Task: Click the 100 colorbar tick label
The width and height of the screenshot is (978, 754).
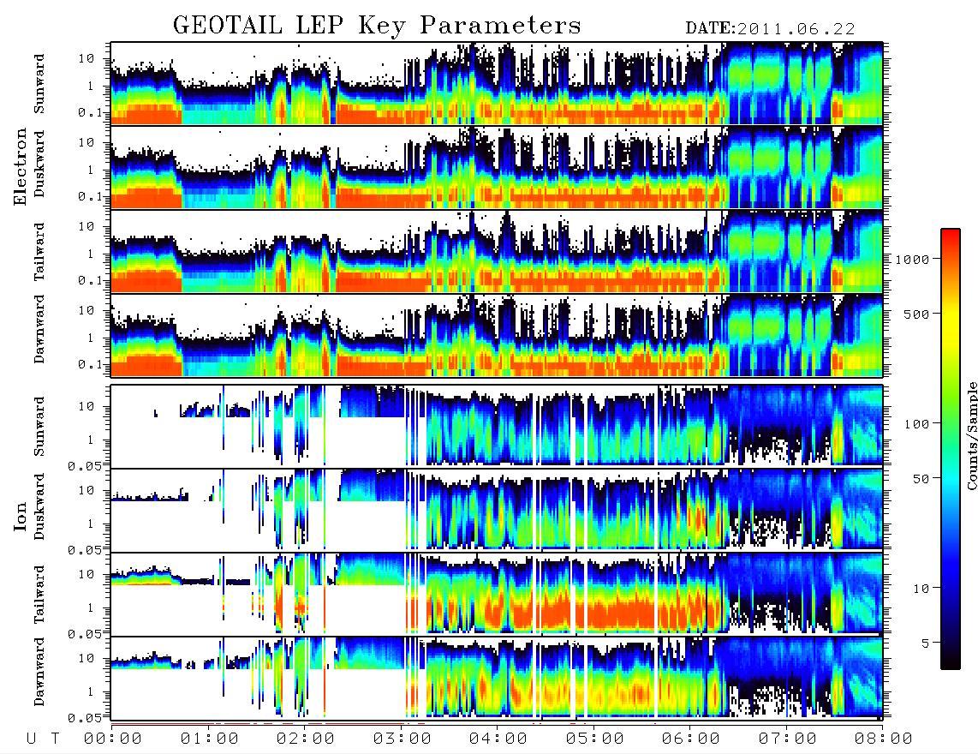Action: tap(916, 424)
